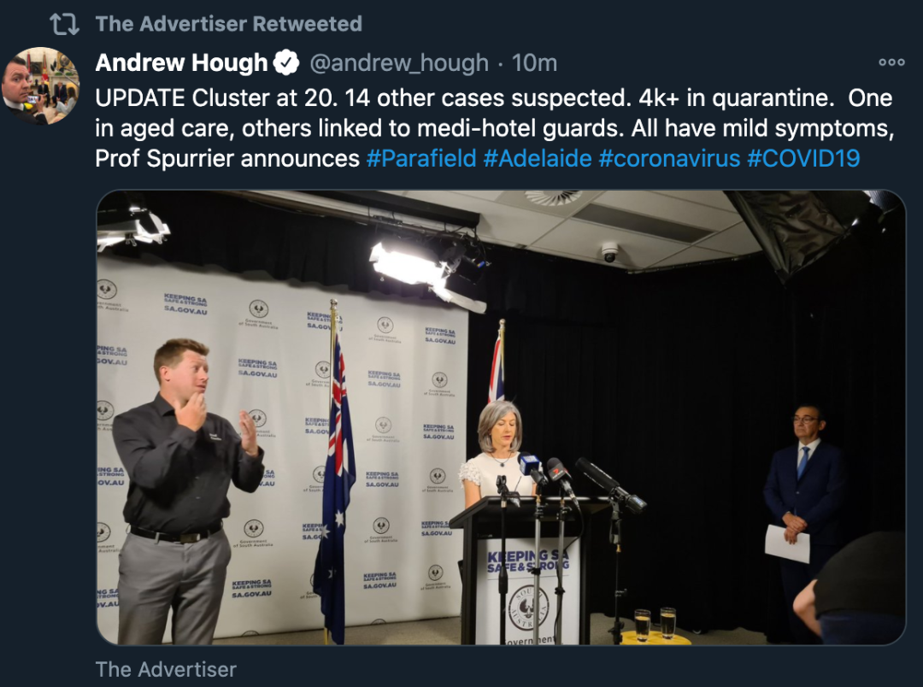Open The Advertiser Retweeted link
The height and width of the screenshot is (687, 923).
[x=228, y=24]
